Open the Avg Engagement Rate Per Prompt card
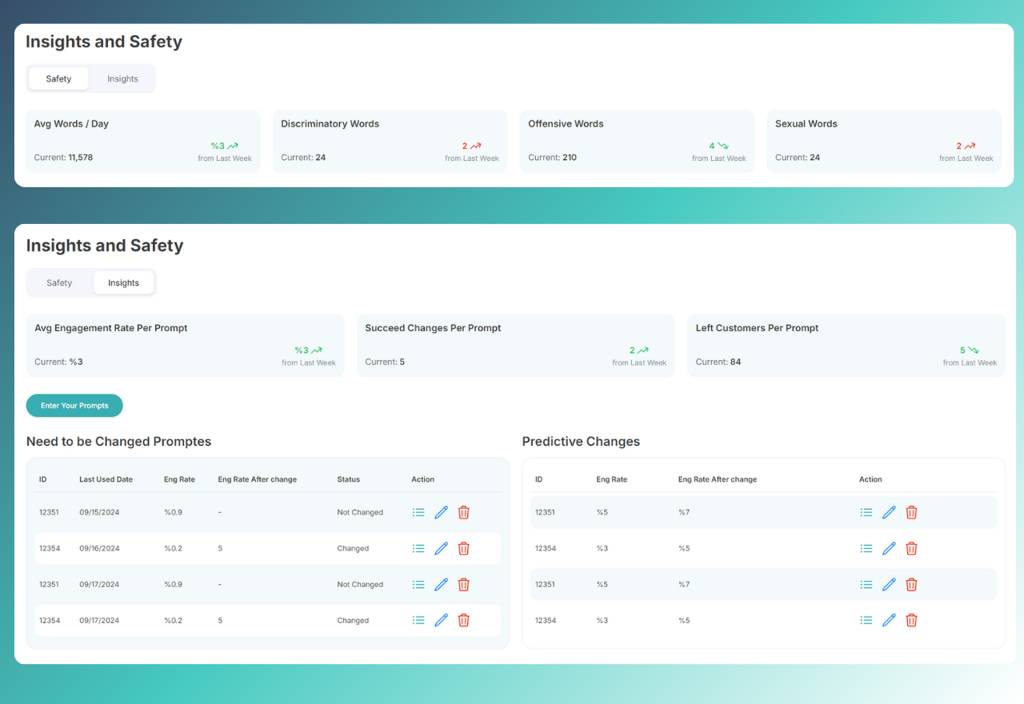The height and width of the screenshot is (704, 1024). point(185,345)
